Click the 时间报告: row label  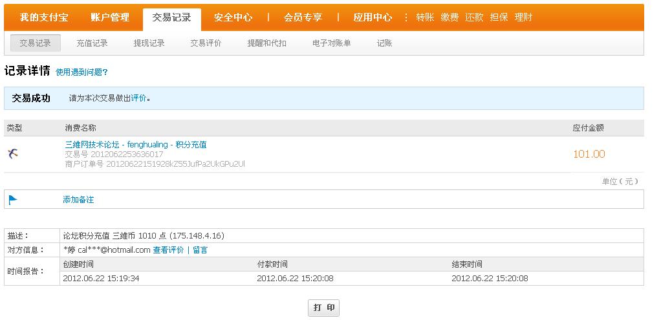(26, 272)
